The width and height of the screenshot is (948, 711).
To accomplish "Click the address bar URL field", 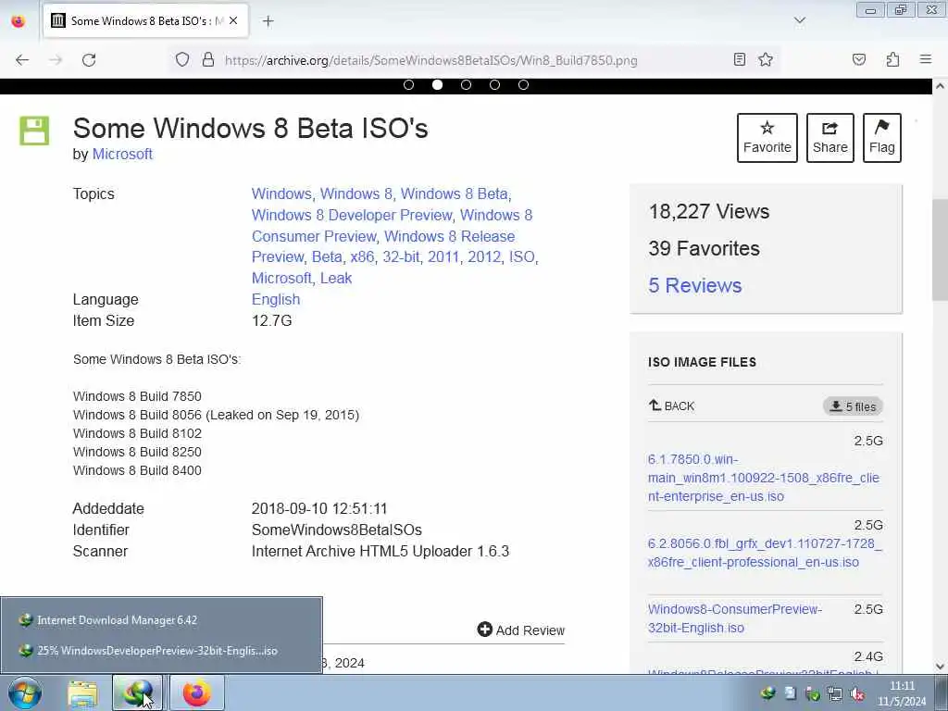I will 430,60.
